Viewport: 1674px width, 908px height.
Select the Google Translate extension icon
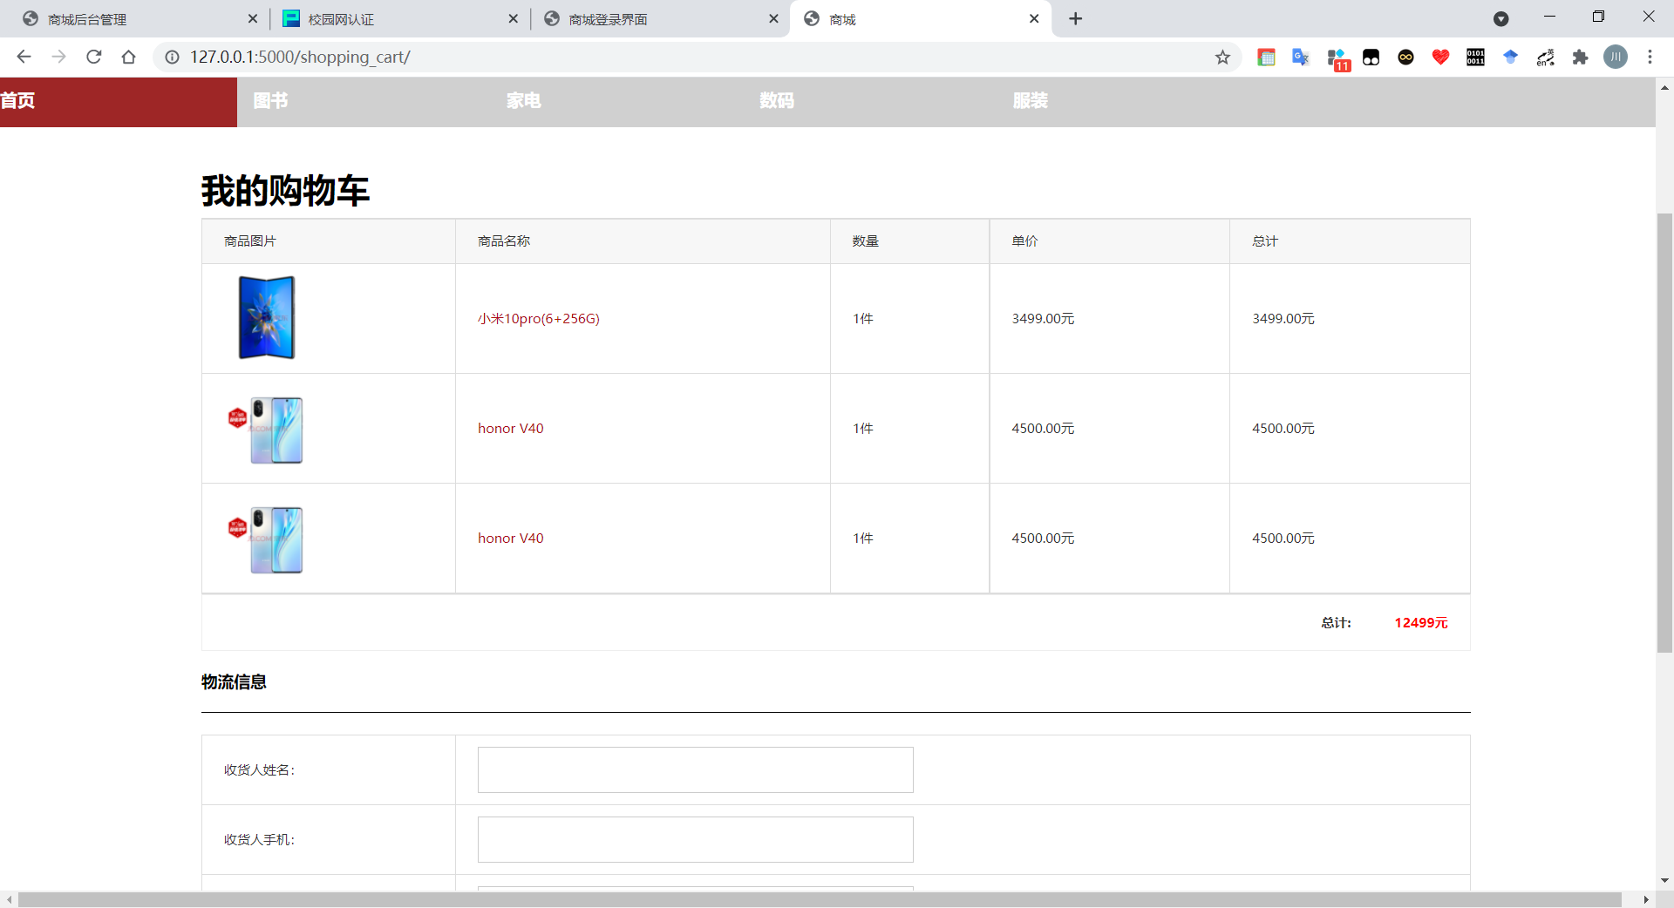tap(1300, 57)
